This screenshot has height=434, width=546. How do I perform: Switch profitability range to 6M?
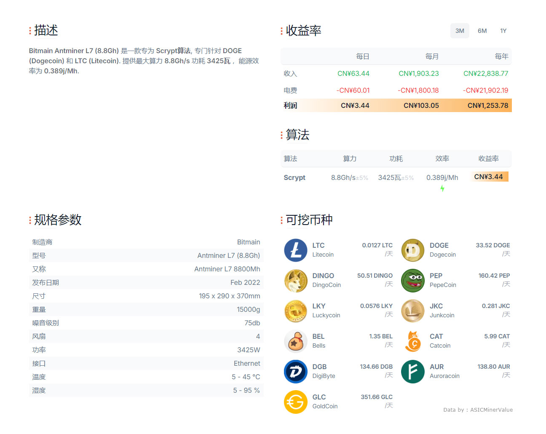482,31
